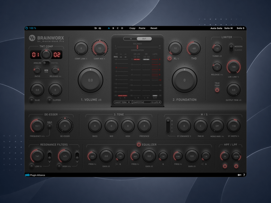Click the Low Hz resonance knob showing 141

pyautogui.click(x=37, y=156)
